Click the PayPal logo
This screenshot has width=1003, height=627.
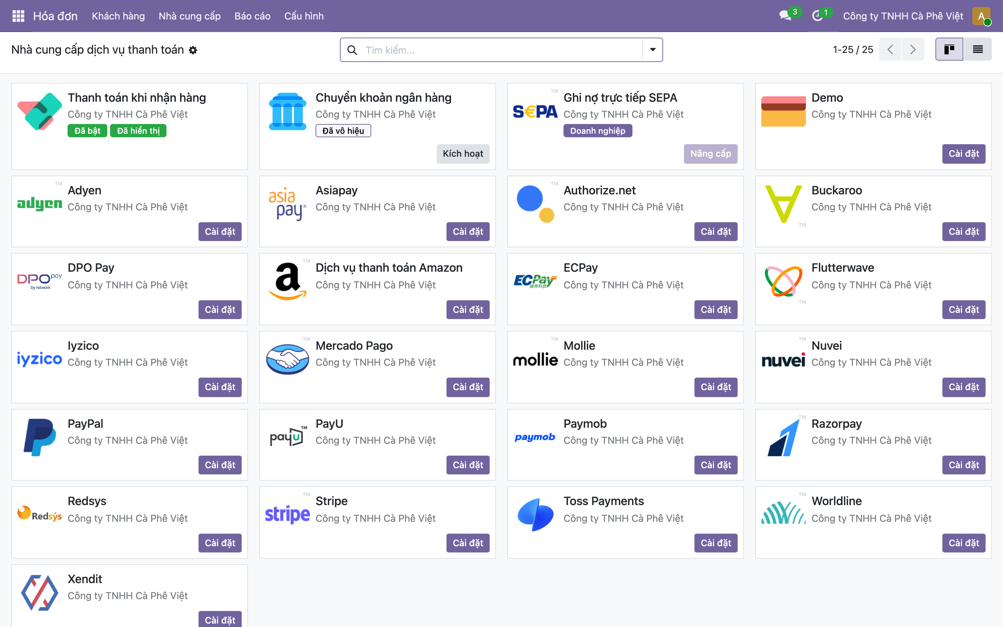(x=39, y=437)
